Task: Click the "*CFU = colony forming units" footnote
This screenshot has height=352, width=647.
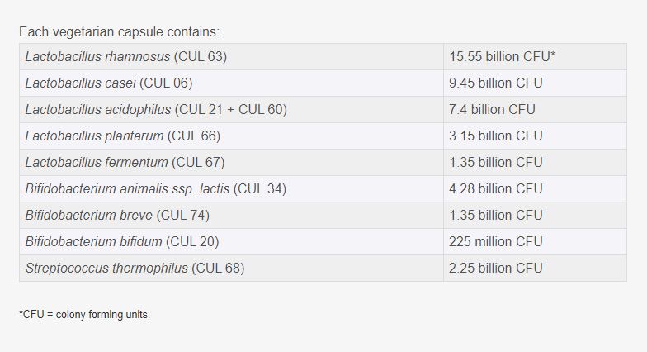Action: (x=84, y=315)
